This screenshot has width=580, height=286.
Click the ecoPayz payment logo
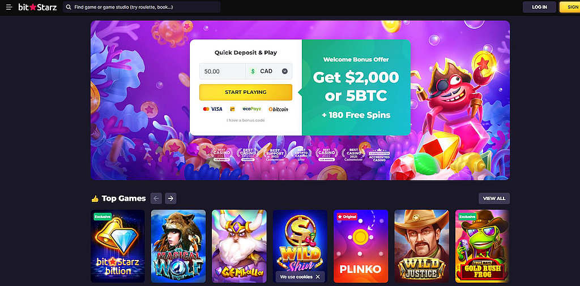point(252,109)
